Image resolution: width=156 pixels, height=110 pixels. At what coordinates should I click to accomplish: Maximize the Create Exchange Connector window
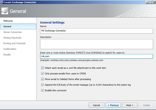coord(150,2)
